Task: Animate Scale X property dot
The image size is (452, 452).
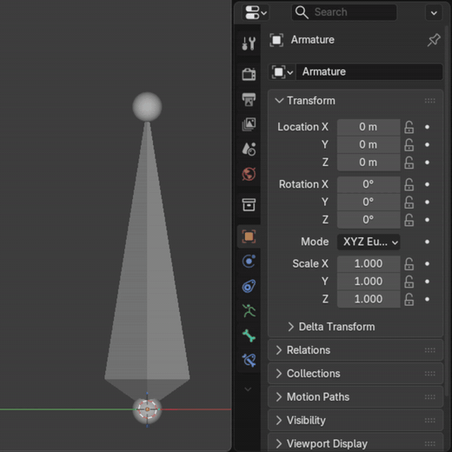Action: (427, 263)
